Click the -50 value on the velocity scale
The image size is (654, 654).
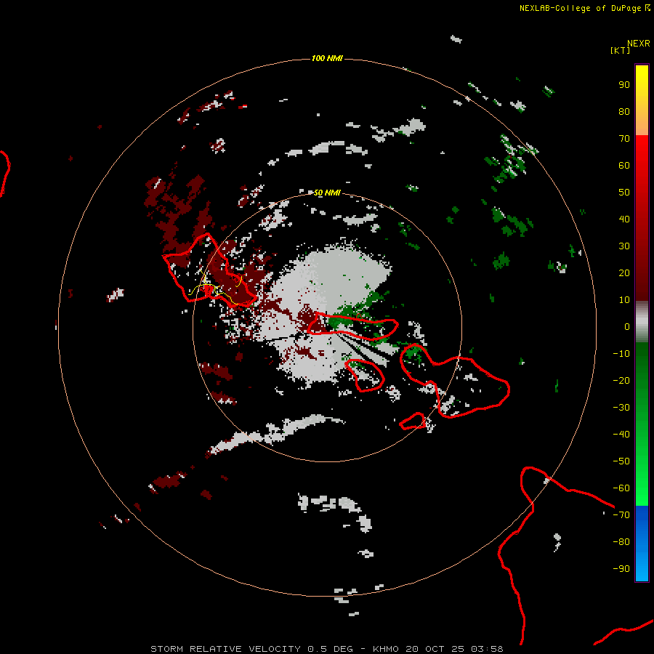621,461
